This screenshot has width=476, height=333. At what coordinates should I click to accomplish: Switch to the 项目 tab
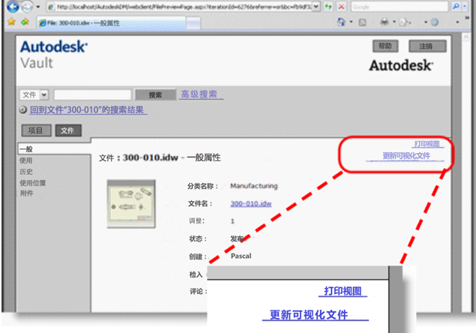click(36, 130)
